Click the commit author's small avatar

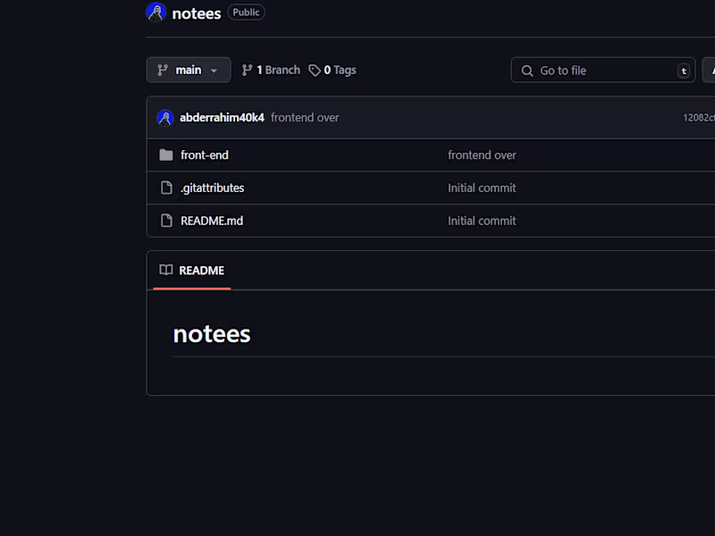point(165,117)
